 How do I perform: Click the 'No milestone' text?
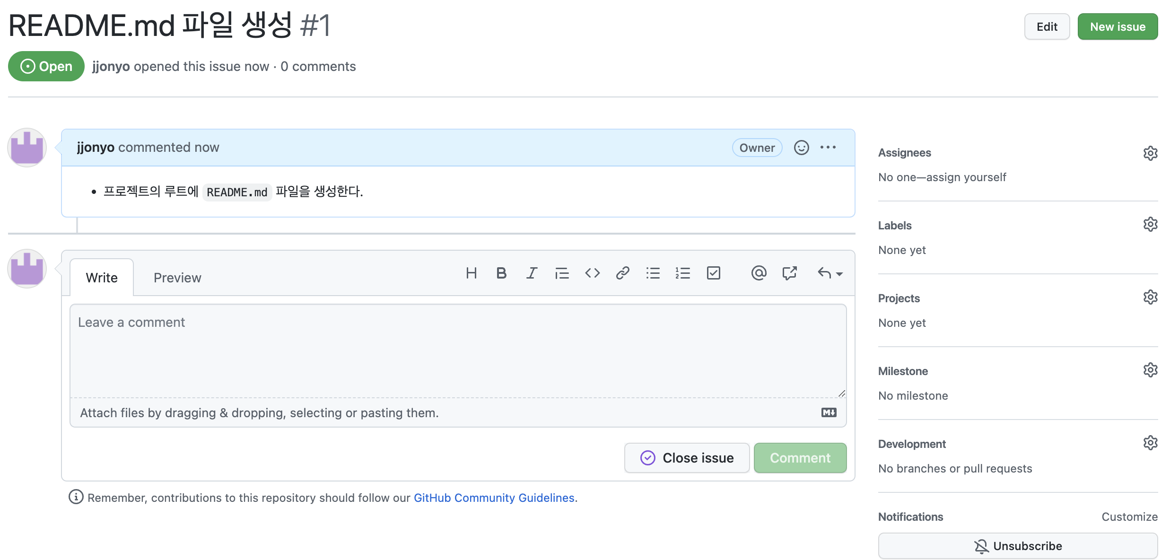click(913, 396)
